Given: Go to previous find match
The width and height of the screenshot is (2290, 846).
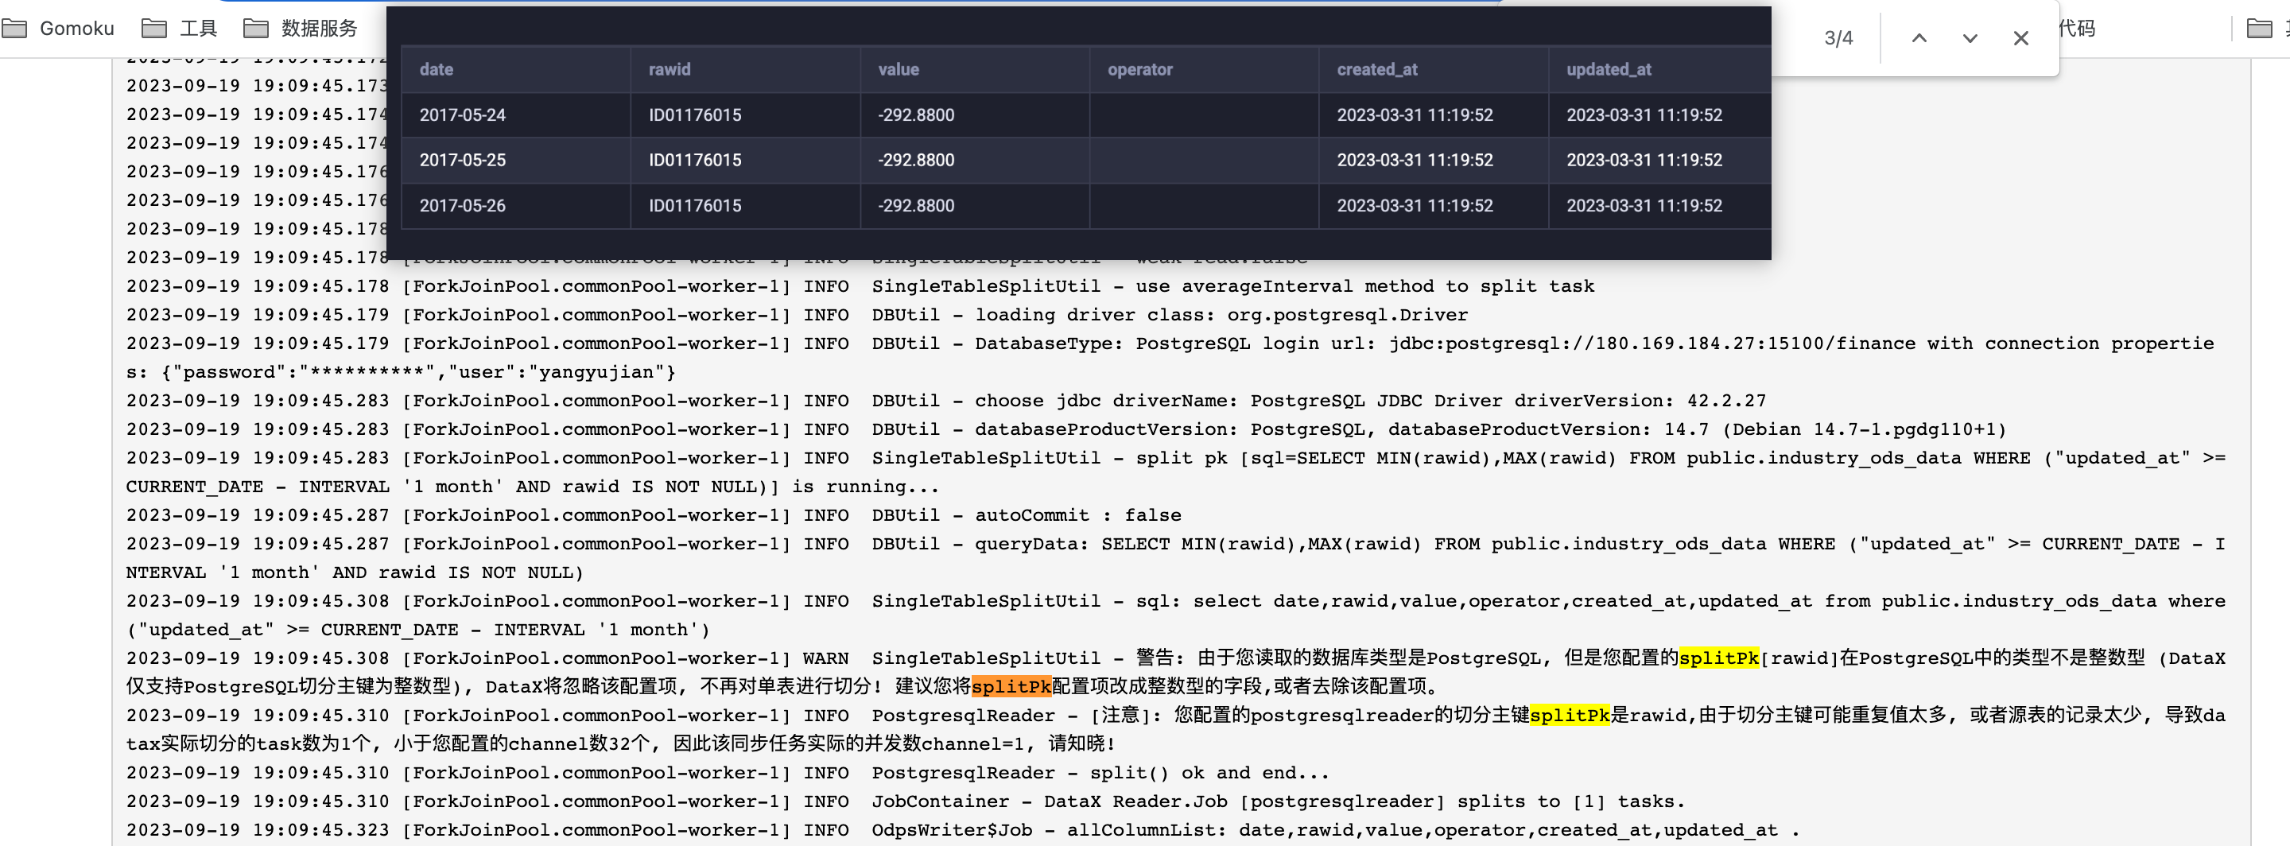Looking at the screenshot, I should click(1919, 38).
